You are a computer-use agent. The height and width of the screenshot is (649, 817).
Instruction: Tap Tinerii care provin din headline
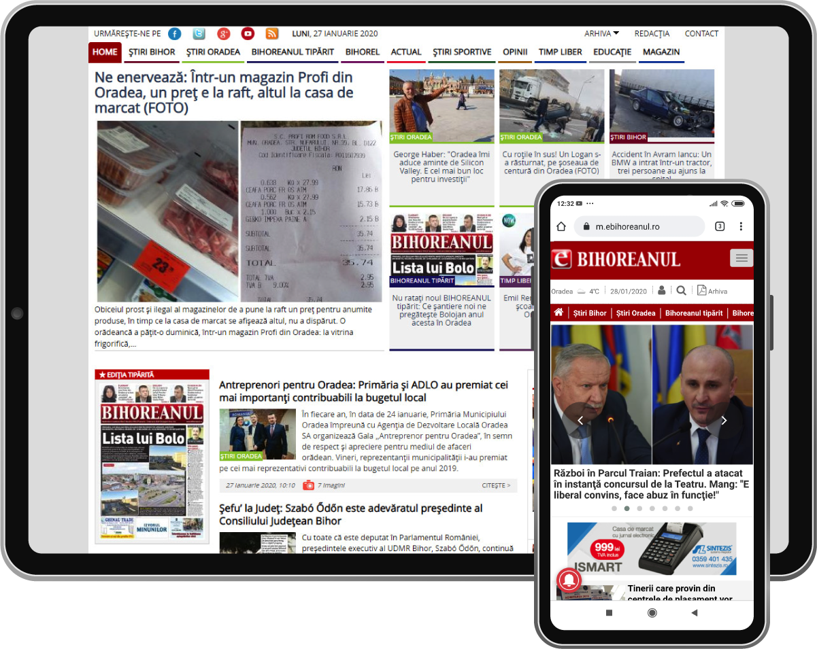(680, 593)
